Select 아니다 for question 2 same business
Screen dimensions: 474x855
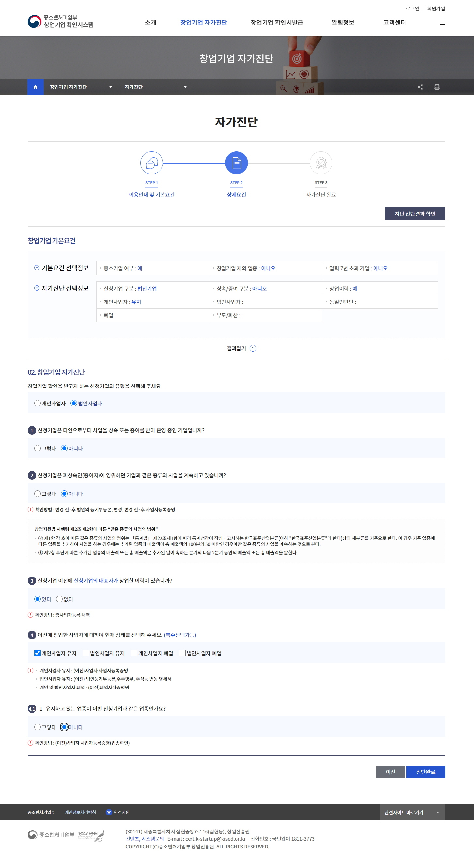[x=64, y=494]
